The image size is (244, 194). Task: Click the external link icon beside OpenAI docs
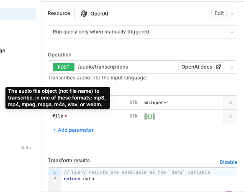[218, 67]
